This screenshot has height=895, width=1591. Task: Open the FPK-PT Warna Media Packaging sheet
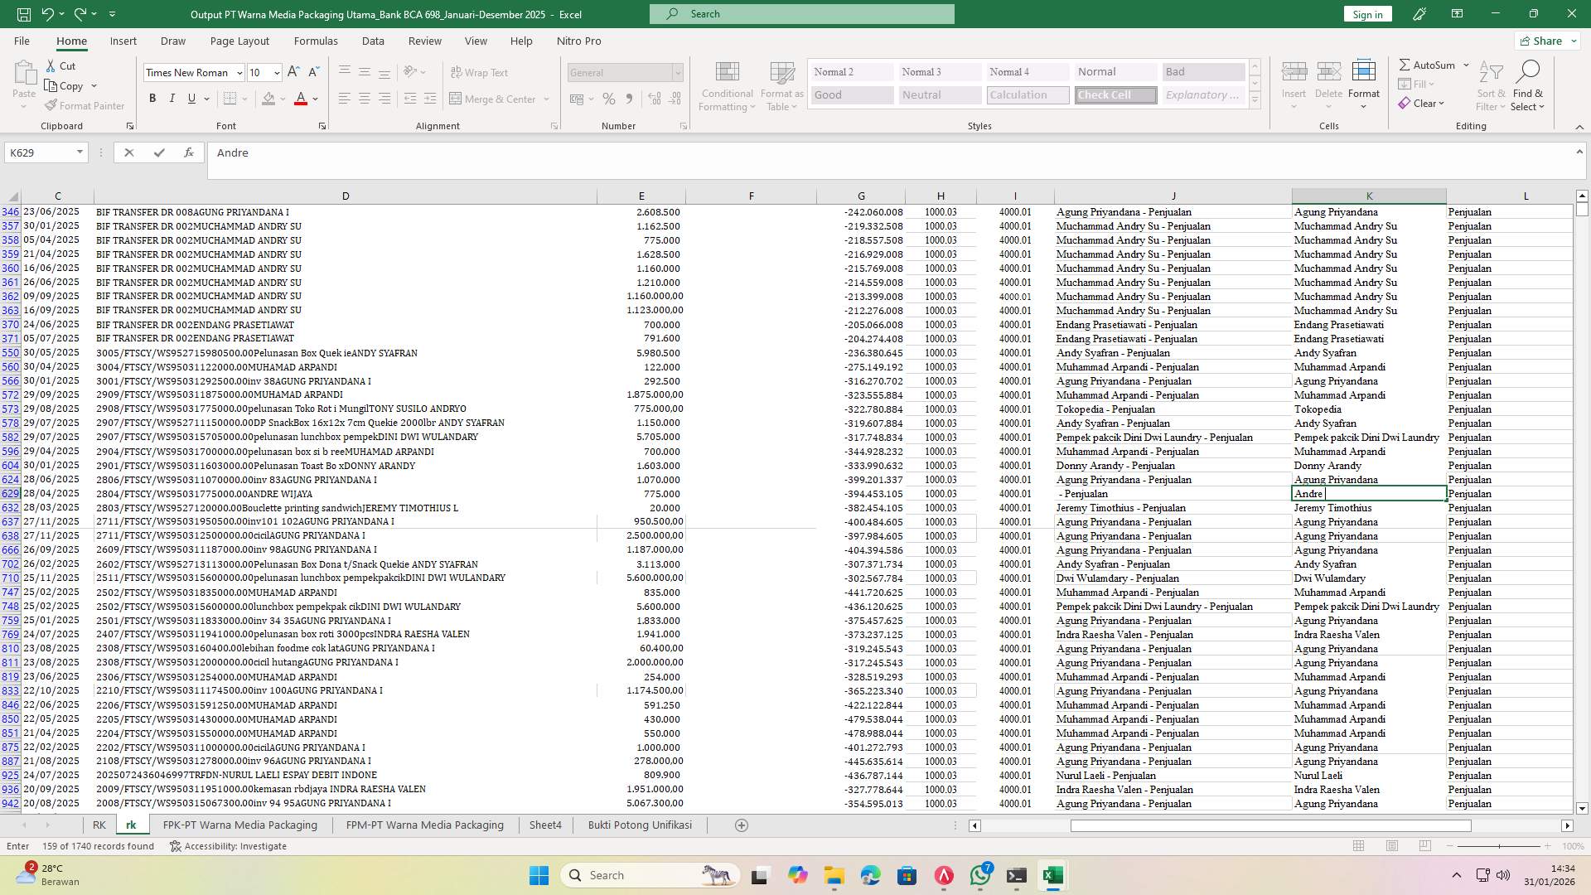239,825
